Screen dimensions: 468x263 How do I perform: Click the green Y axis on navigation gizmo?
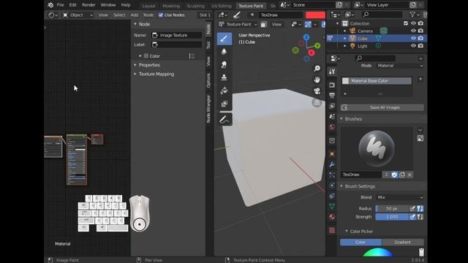tap(317, 45)
